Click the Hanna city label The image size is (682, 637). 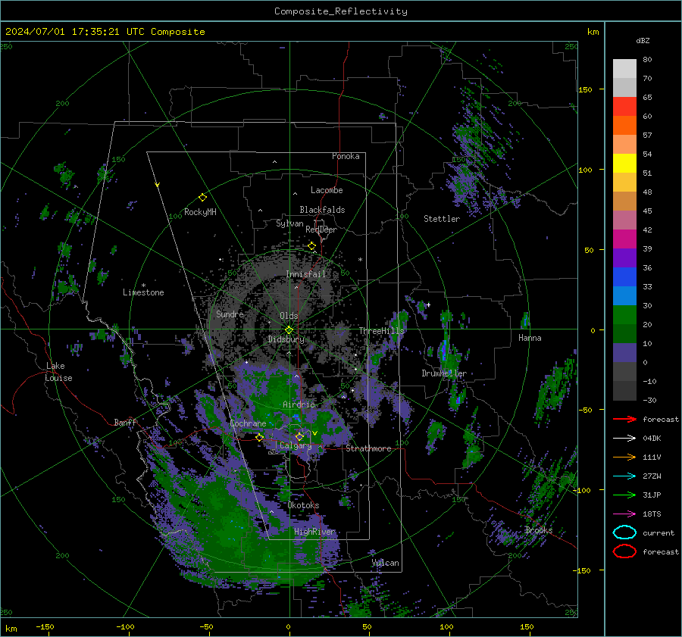pos(530,338)
